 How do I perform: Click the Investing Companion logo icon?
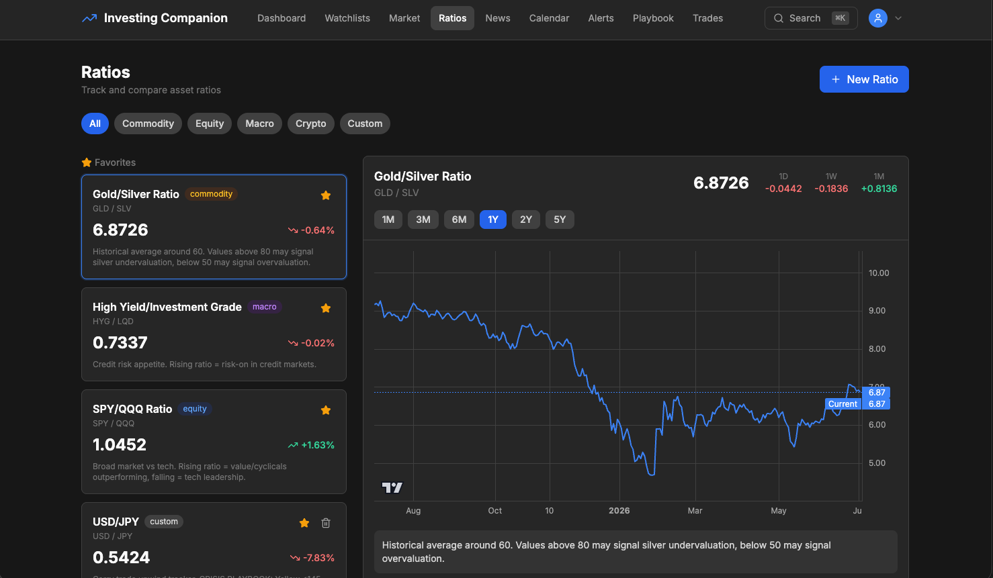click(89, 18)
